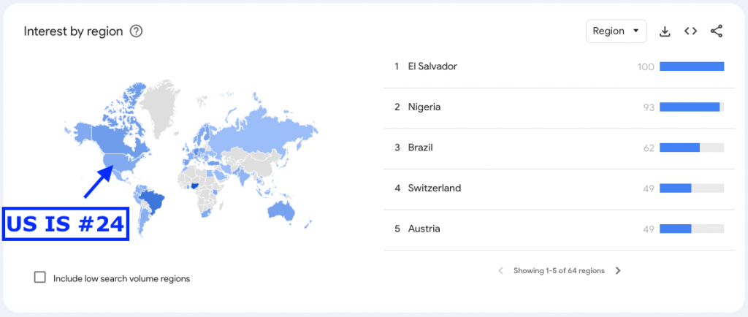748x317 pixels.
Task: Enable Include low search volume regions
Action: pos(40,278)
